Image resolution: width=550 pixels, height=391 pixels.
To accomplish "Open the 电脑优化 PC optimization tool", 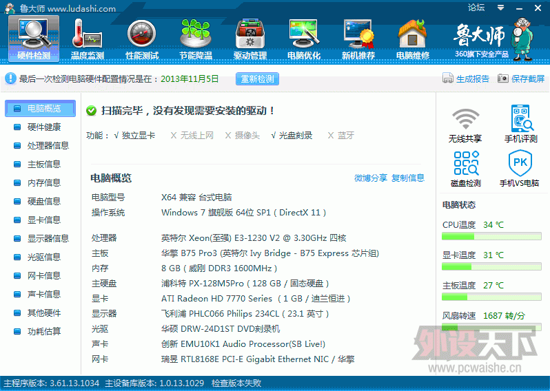I will [304, 39].
